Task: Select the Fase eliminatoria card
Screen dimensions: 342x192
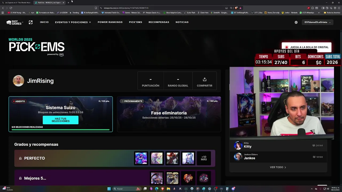Action: [x=169, y=114]
